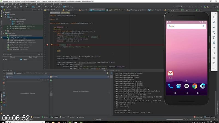This screenshot has width=219, height=123.
Task: Open Debug tool window settings gear
Action: [x=104, y=71]
